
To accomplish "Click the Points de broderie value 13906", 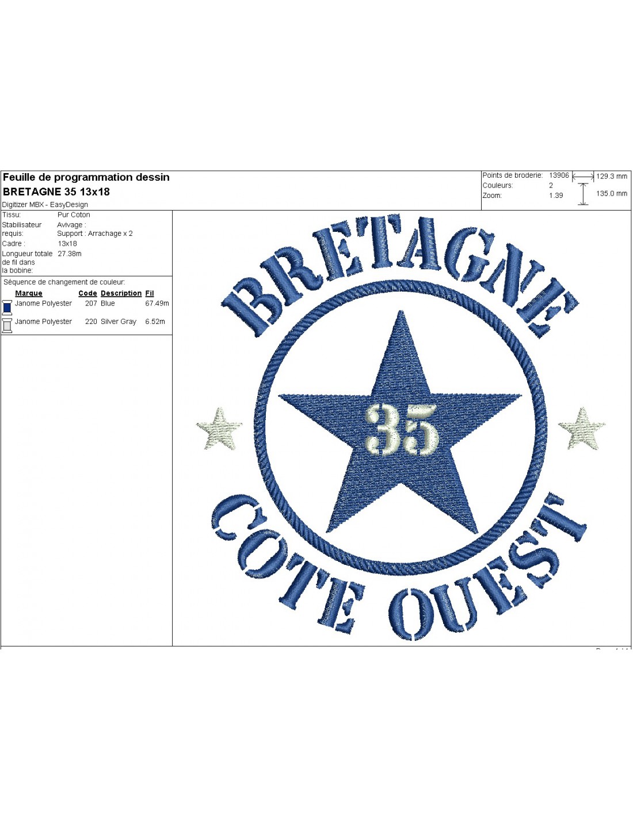I will point(559,175).
